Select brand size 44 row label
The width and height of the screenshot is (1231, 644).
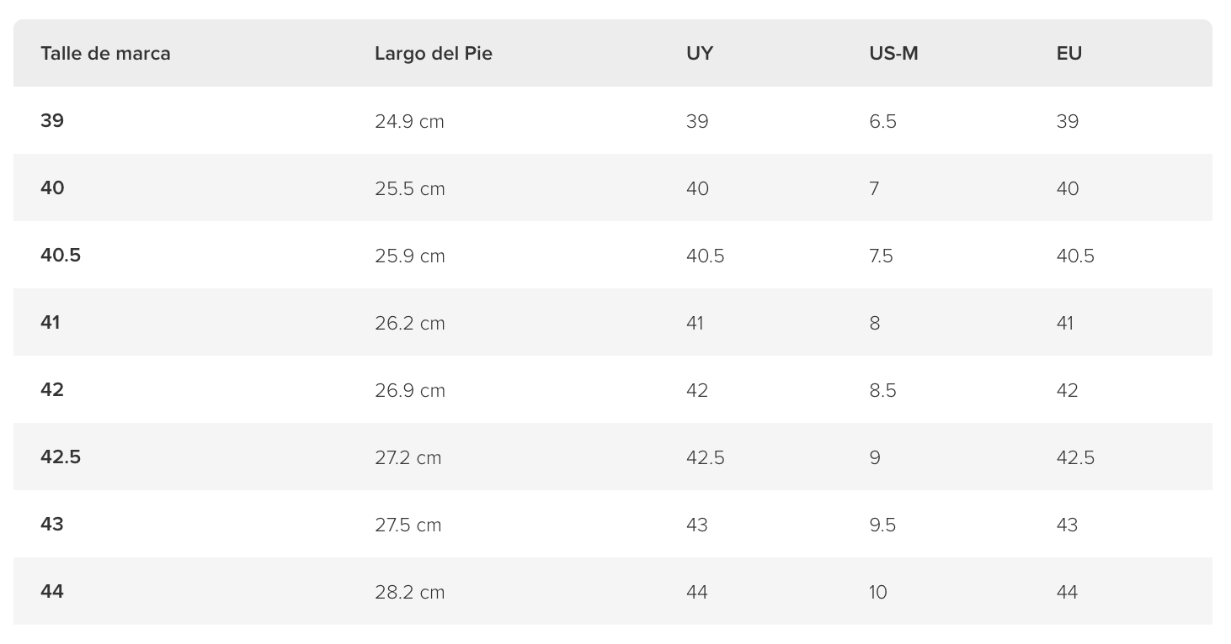(52, 592)
